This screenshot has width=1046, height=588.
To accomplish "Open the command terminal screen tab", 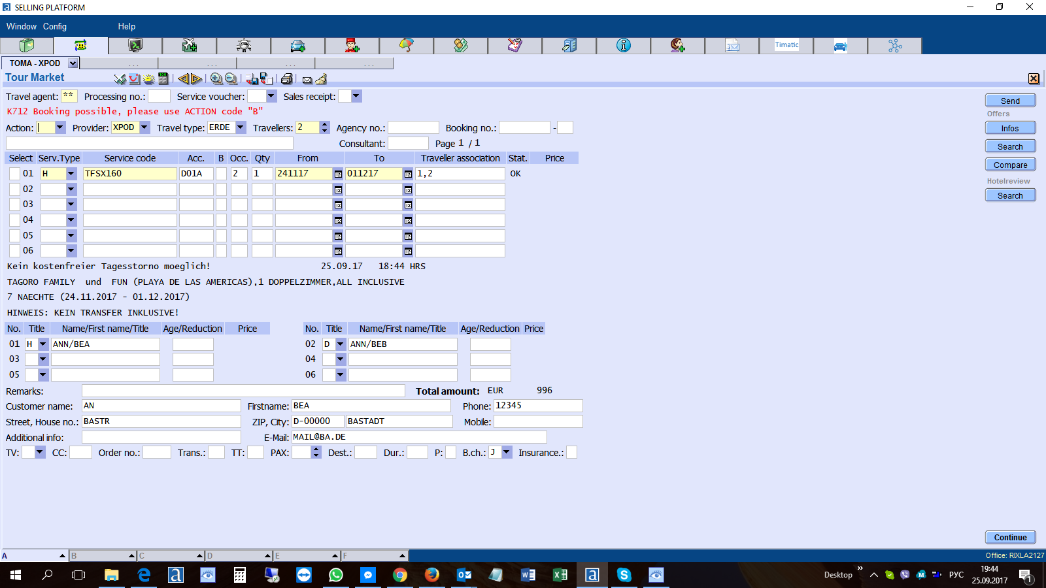I will click(135, 45).
